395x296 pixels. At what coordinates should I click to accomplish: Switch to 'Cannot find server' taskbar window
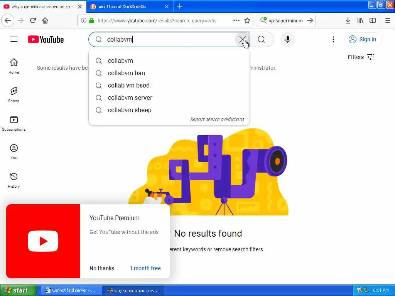(71, 290)
